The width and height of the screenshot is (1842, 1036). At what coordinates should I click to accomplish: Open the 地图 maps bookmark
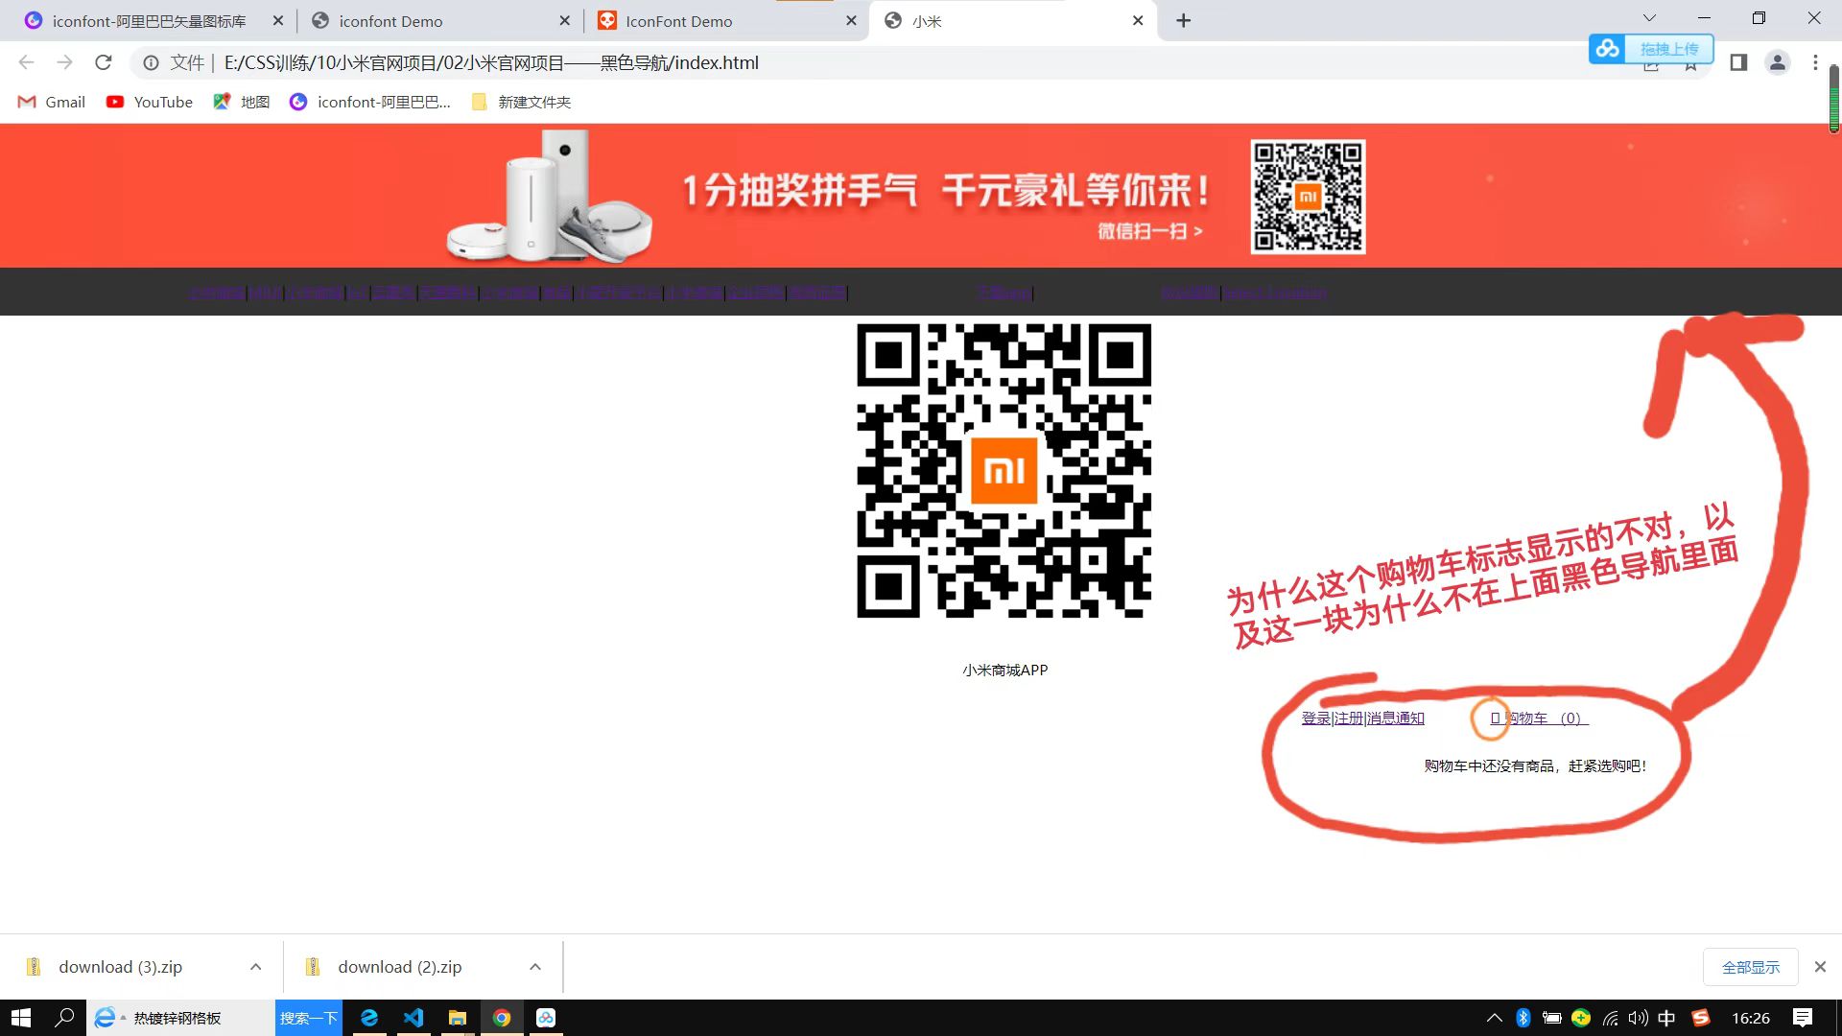point(242,102)
